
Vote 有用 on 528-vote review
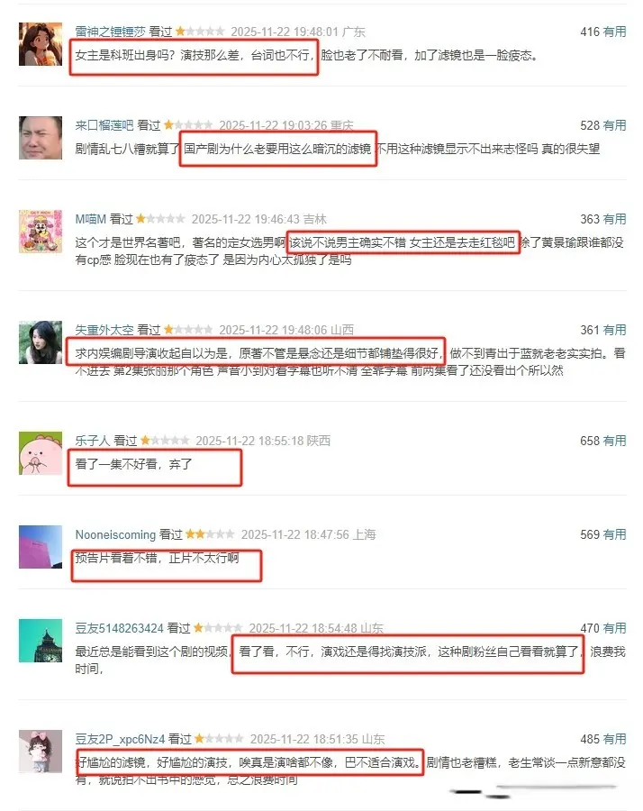(614, 125)
